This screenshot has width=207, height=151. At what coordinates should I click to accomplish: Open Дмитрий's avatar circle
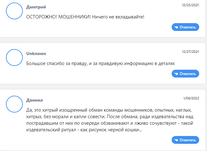tap(14, 11)
